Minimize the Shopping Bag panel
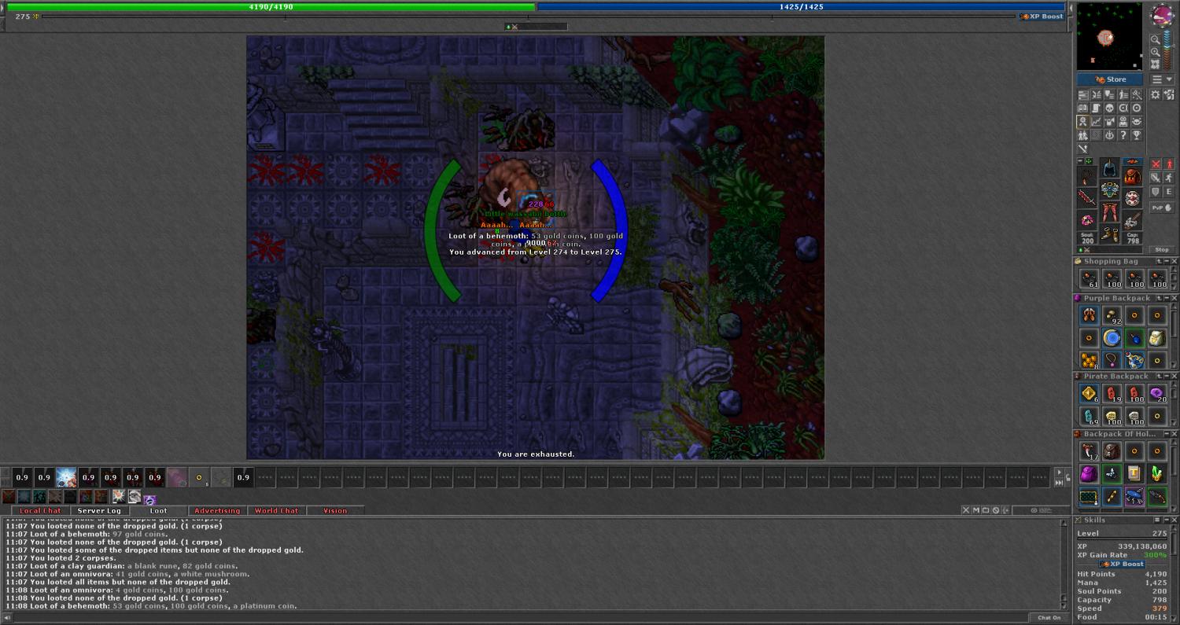 click(1167, 261)
